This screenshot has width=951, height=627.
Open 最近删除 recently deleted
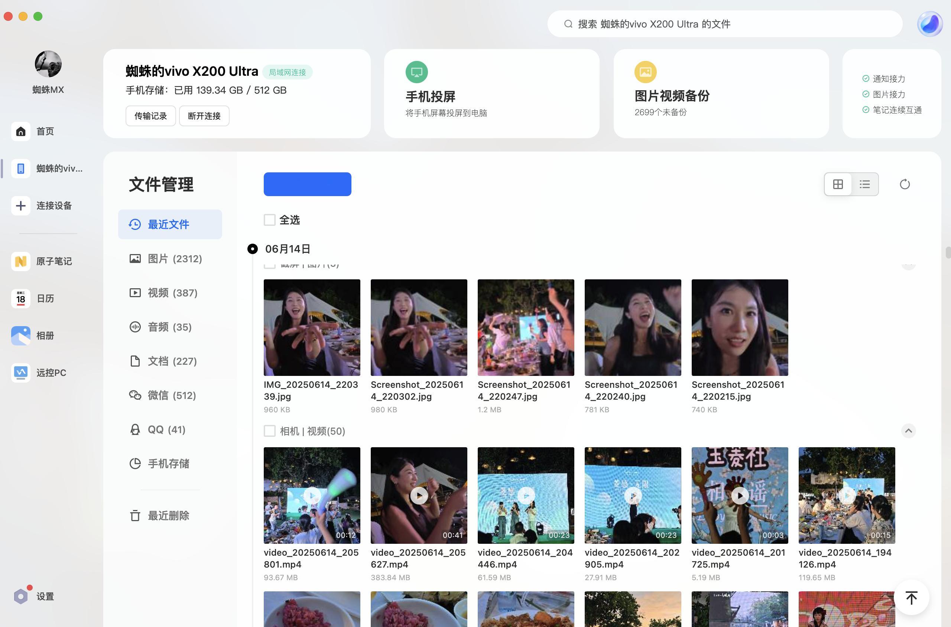(170, 516)
